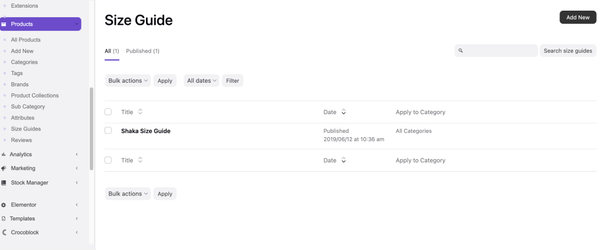Click the Stock Manager icon
605x250 pixels.
4,183
